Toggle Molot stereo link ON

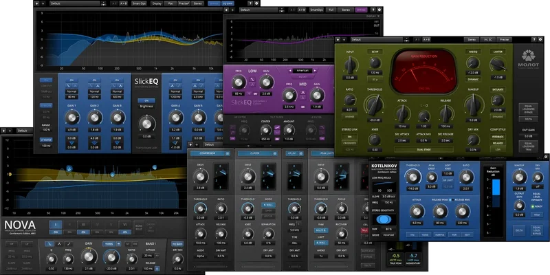349,136
